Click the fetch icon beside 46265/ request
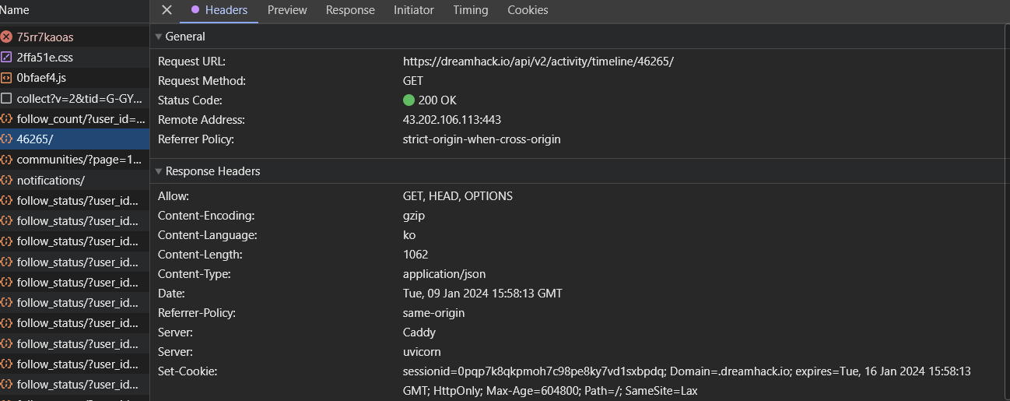The width and height of the screenshot is (1010, 401). coord(7,139)
